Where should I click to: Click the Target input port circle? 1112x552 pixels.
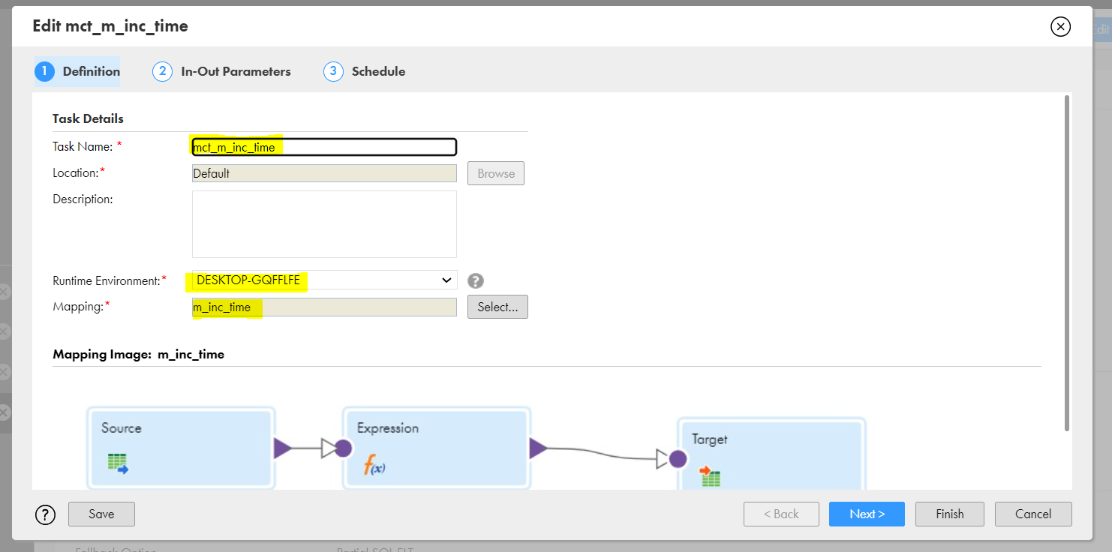pyautogui.click(x=678, y=459)
